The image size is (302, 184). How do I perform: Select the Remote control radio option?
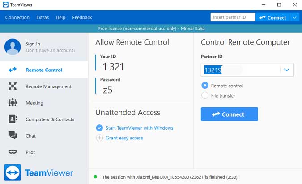[x=205, y=86]
